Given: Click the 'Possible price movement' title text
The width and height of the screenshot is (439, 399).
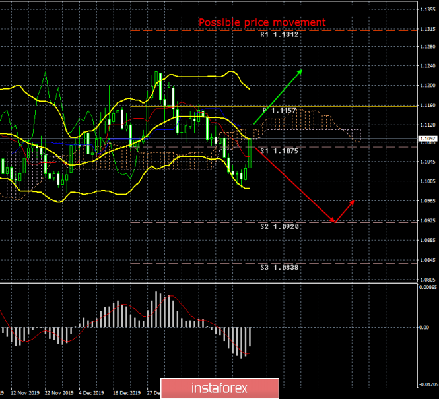Looking at the screenshot, I should pyautogui.click(x=262, y=22).
